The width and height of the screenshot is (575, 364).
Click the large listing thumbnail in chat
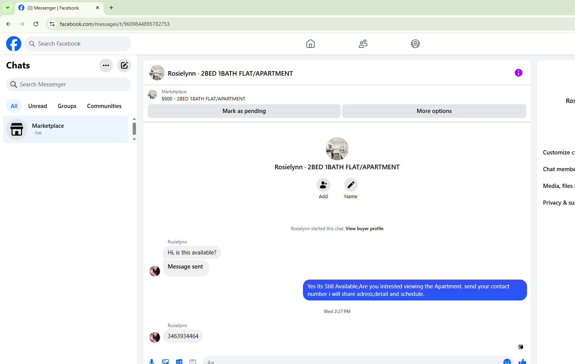pyautogui.click(x=337, y=149)
